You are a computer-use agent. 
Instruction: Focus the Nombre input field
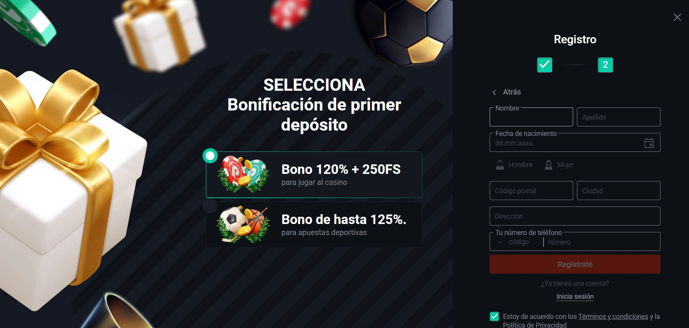point(531,117)
